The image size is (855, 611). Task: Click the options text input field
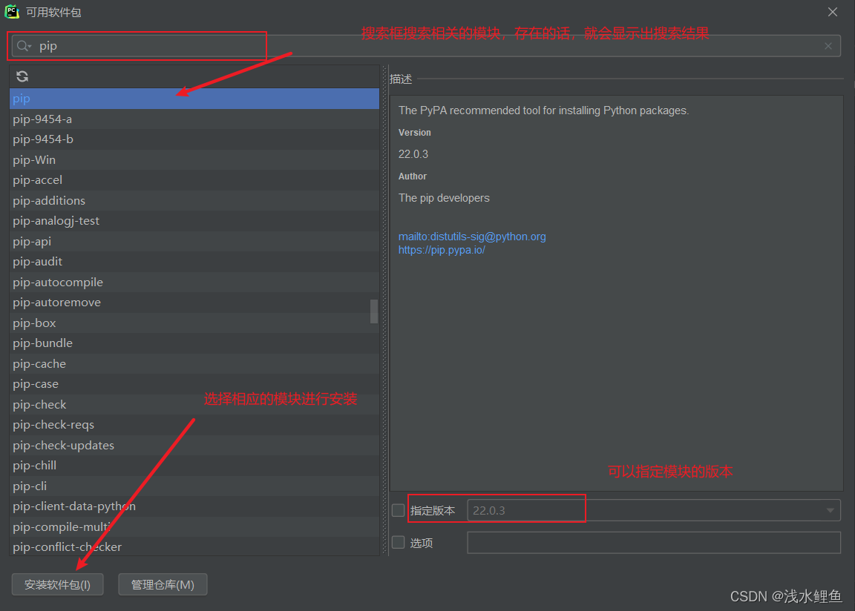point(654,542)
